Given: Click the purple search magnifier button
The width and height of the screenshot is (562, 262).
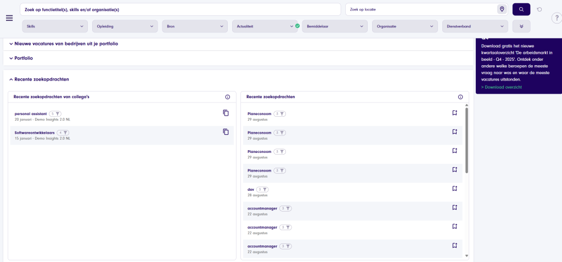Looking at the screenshot, I should coord(521,9).
